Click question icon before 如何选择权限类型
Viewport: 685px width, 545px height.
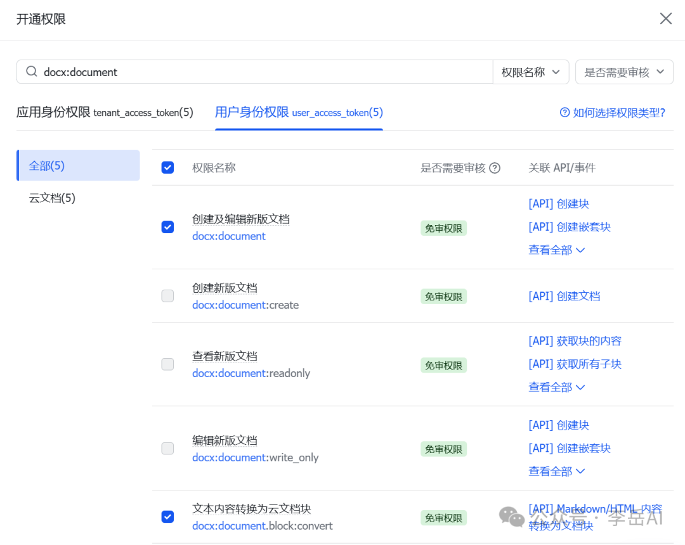click(x=564, y=113)
